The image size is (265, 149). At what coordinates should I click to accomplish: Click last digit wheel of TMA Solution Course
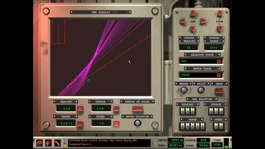221,111
